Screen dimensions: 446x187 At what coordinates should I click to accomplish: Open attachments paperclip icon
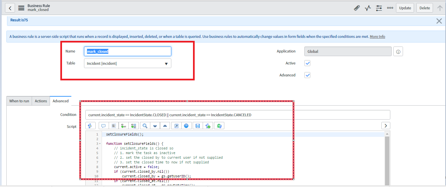(357, 8)
